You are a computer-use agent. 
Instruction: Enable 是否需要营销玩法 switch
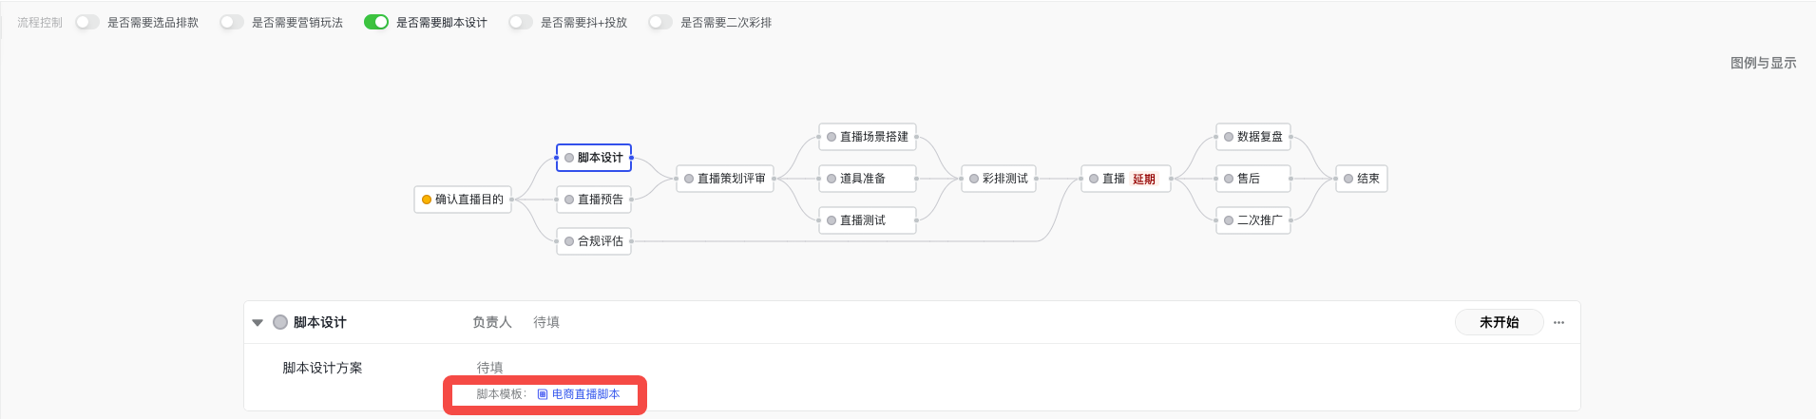pyautogui.click(x=232, y=22)
